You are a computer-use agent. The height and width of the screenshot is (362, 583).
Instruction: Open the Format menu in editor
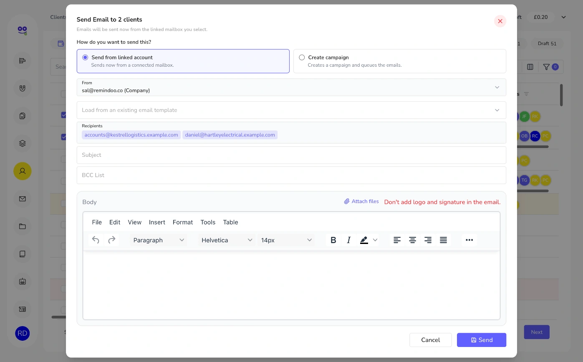tap(183, 222)
